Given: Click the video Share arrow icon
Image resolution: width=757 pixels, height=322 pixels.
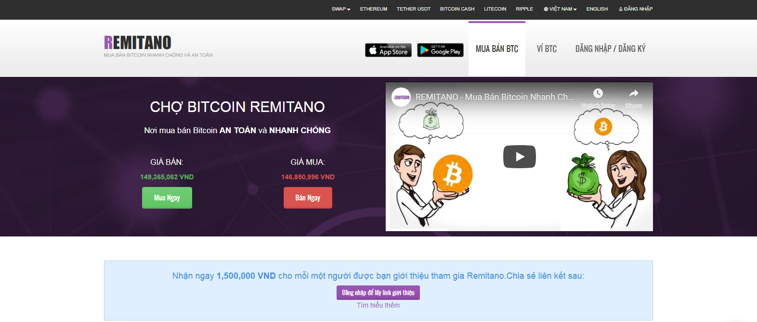Looking at the screenshot, I should 634,93.
